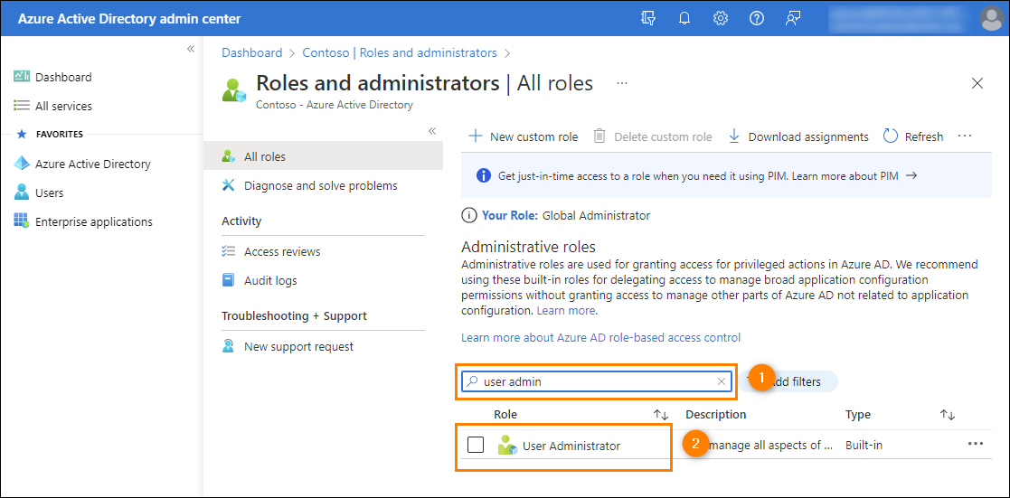Image resolution: width=1010 pixels, height=498 pixels.
Task: Close the Roles and administrators blade
Action: coord(977,83)
